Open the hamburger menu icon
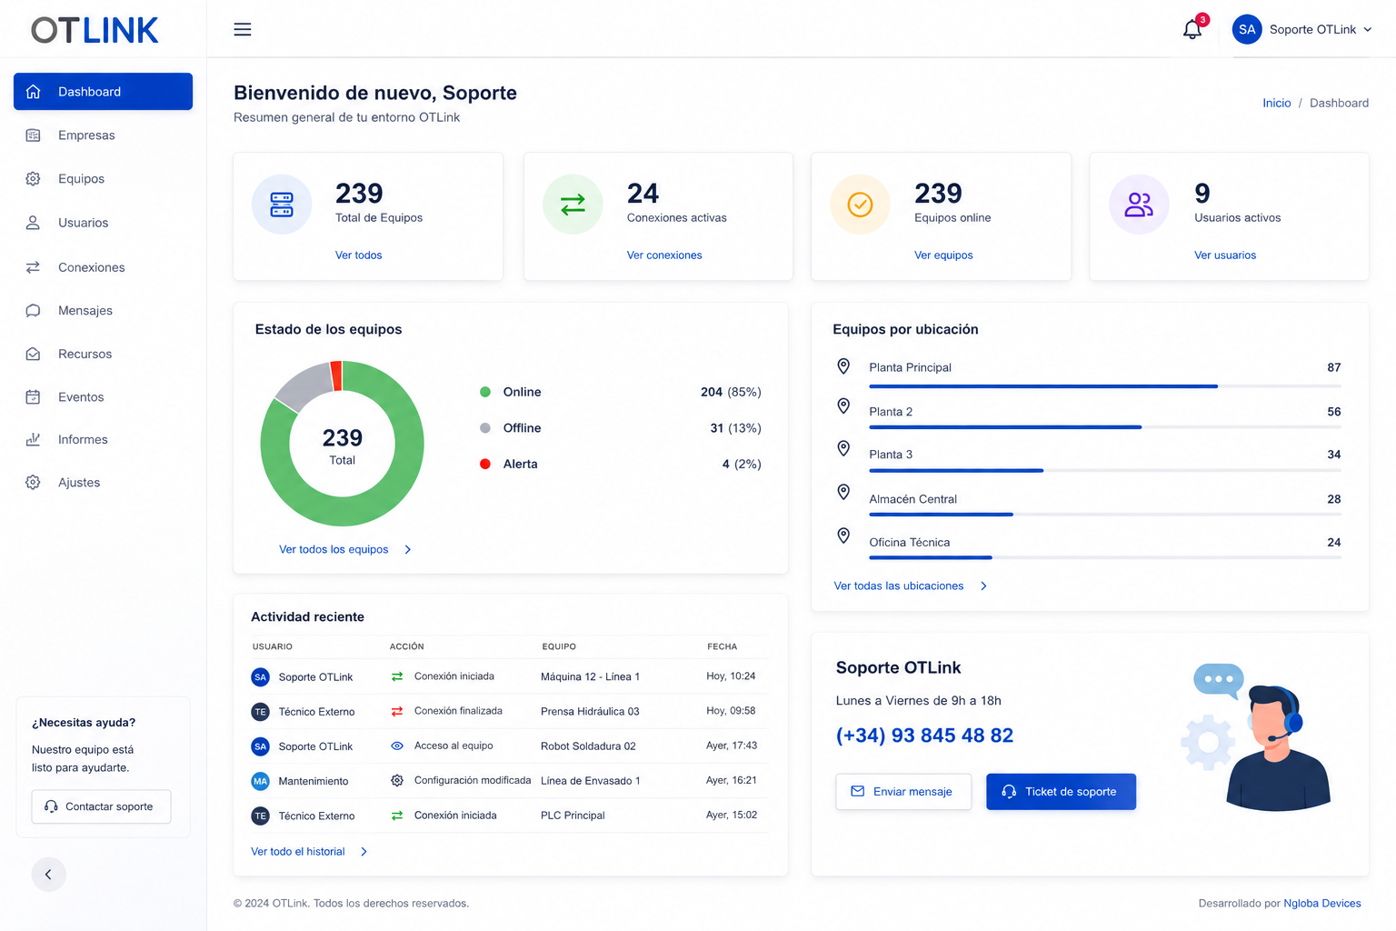 [x=243, y=29]
